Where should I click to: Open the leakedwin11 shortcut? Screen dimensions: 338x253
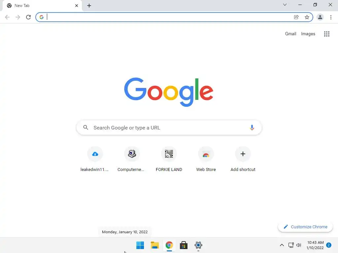coord(95,159)
